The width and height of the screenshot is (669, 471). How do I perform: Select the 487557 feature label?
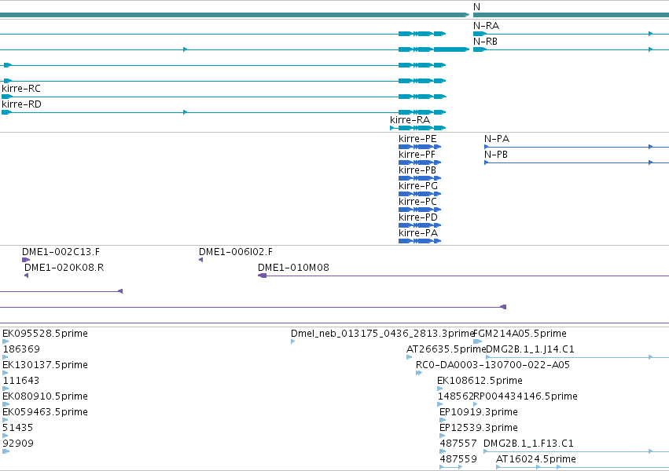(x=458, y=444)
